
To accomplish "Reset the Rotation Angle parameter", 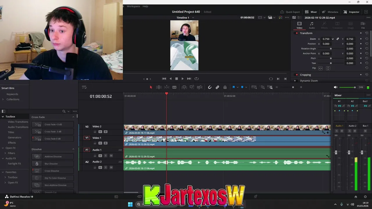I will point(367,49).
